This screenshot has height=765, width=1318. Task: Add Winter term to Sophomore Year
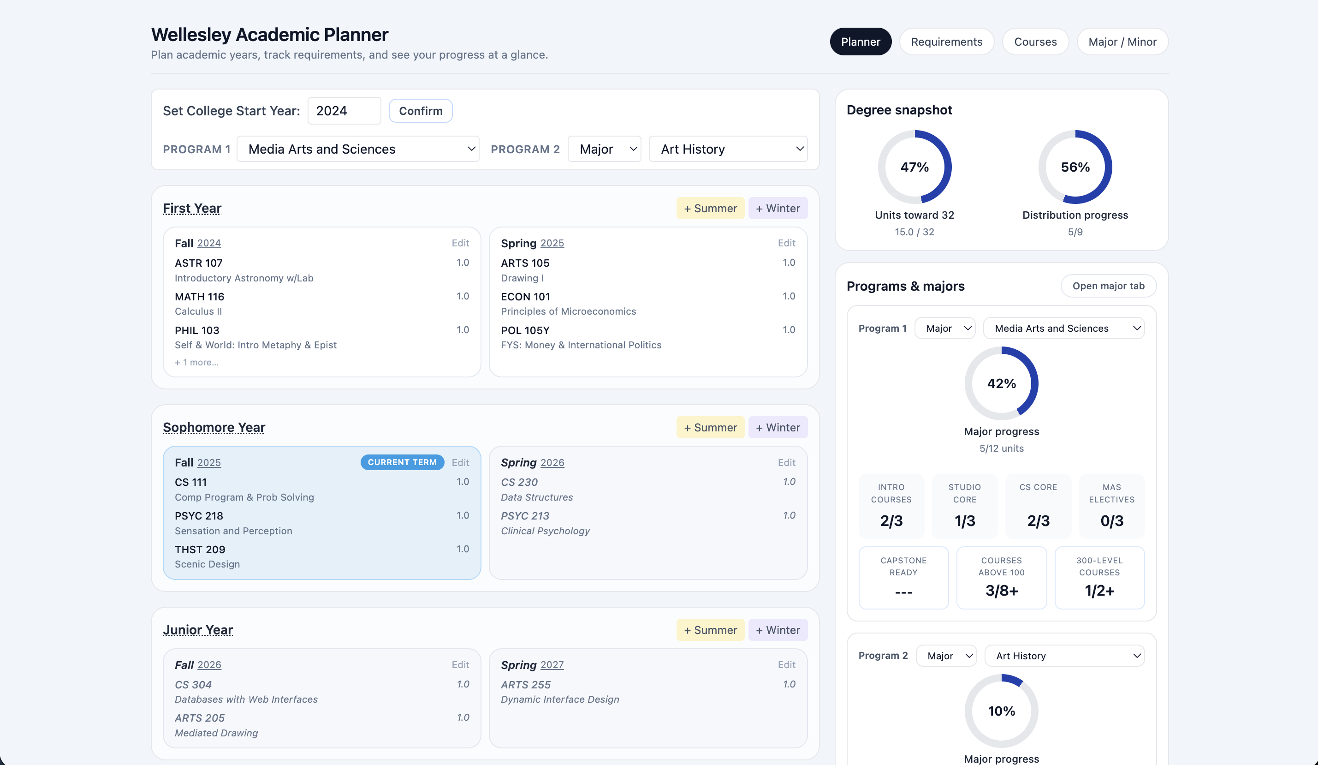[777, 428]
